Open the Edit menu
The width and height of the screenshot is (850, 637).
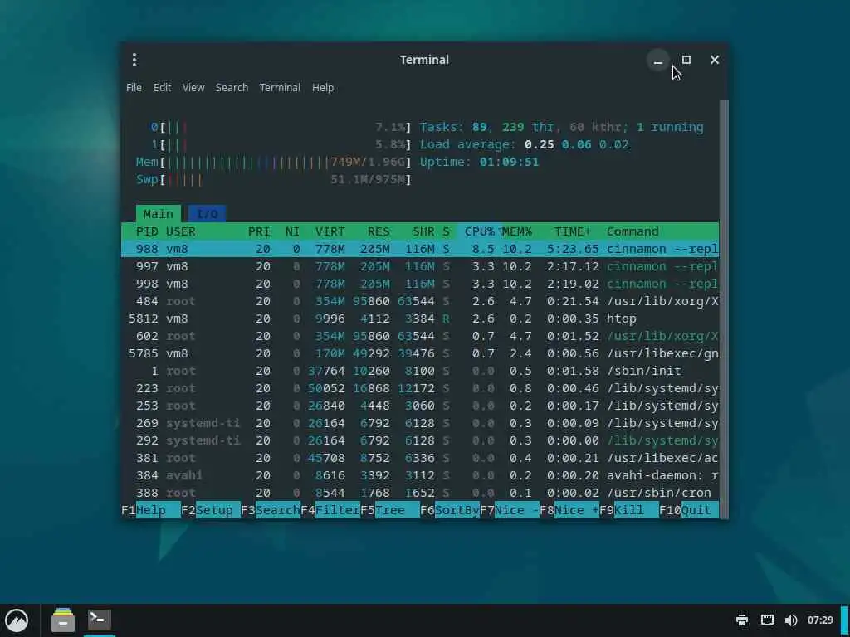pyautogui.click(x=162, y=88)
